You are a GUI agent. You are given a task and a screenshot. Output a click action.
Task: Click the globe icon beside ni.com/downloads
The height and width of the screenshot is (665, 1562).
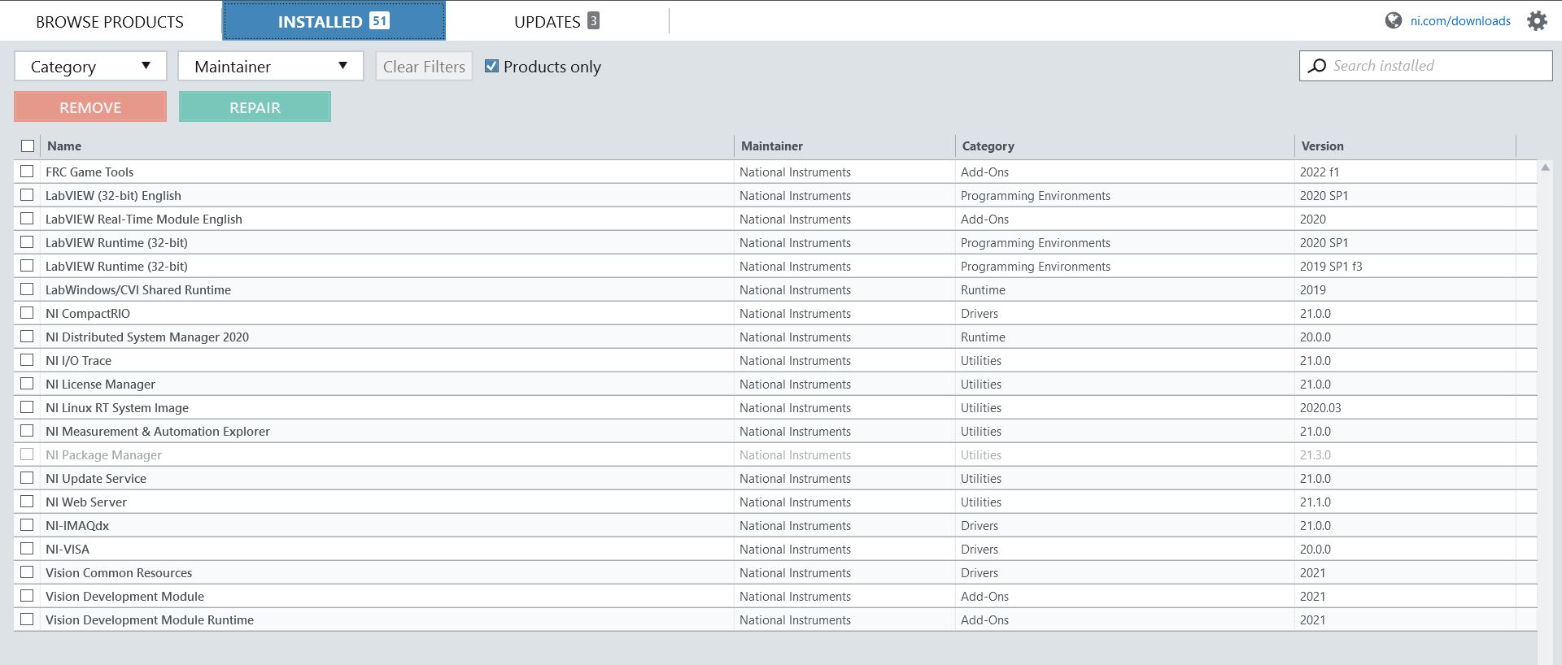pos(1393,21)
